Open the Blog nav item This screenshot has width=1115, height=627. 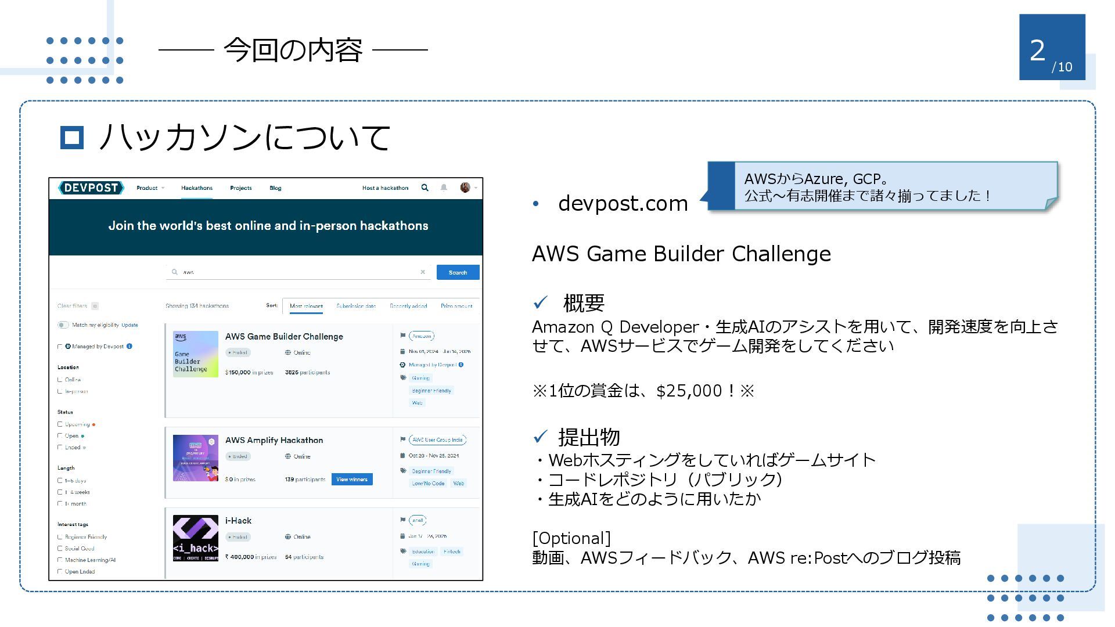[275, 188]
